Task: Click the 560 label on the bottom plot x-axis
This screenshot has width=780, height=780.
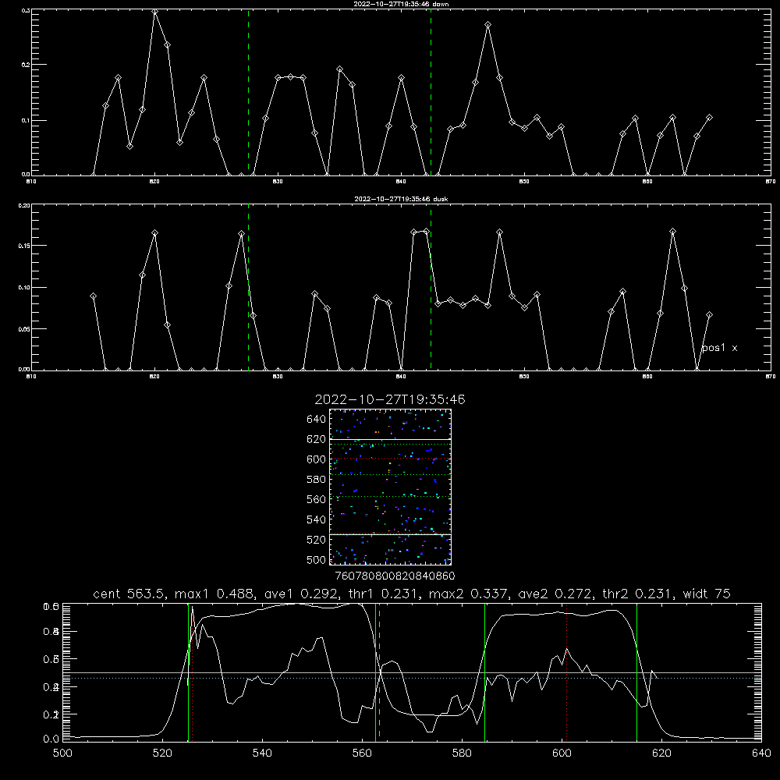Action: pos(362,753)
